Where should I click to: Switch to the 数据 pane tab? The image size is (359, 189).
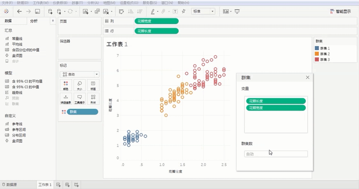tap(8, 21)
